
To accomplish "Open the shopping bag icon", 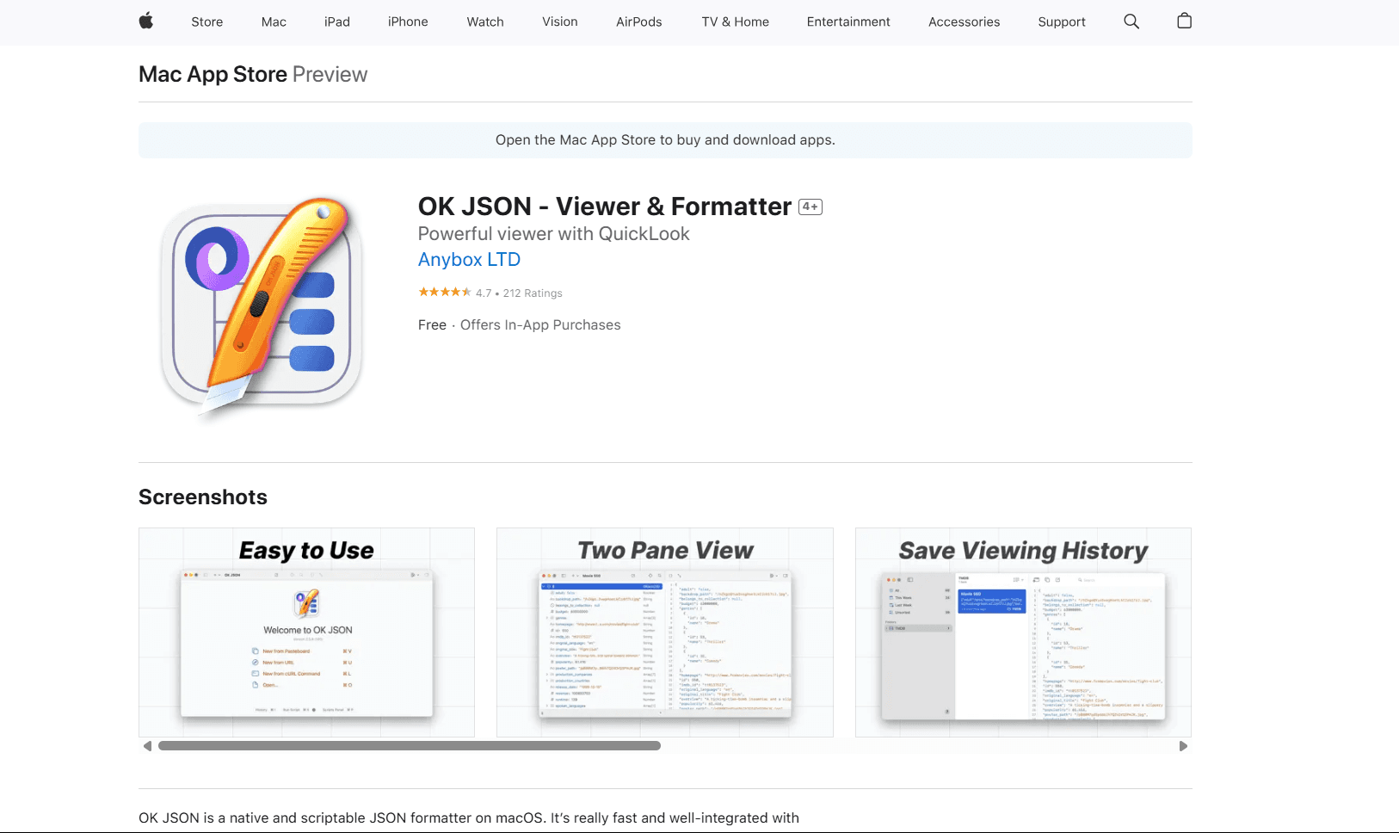I will click(1184, 21).
